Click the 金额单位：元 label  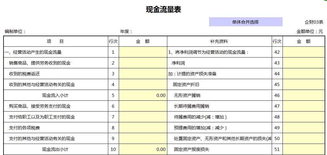tap(310, 32)
